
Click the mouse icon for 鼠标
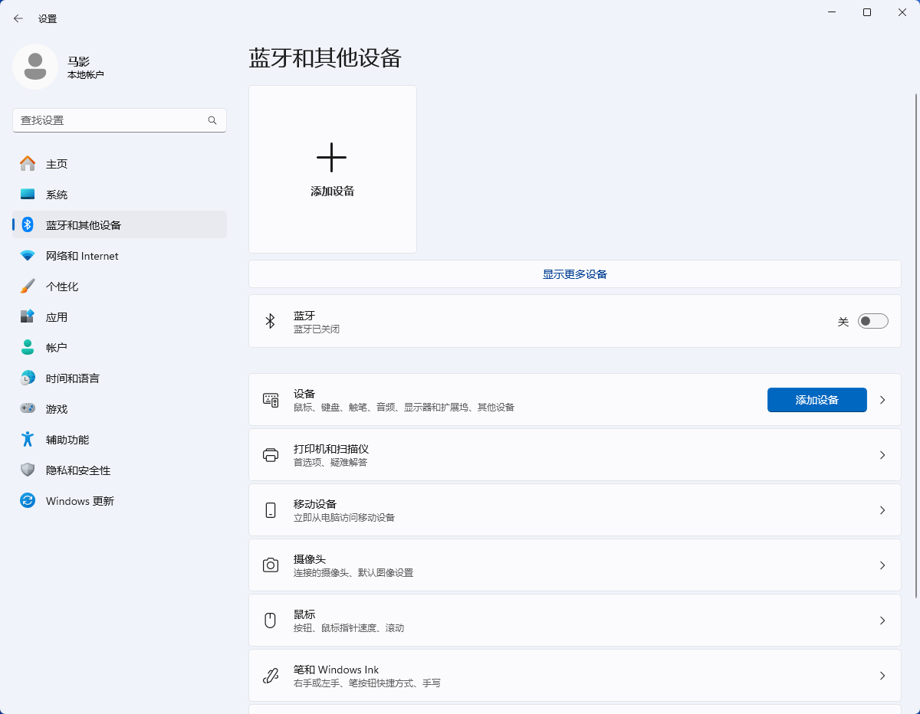click(270, 621)
